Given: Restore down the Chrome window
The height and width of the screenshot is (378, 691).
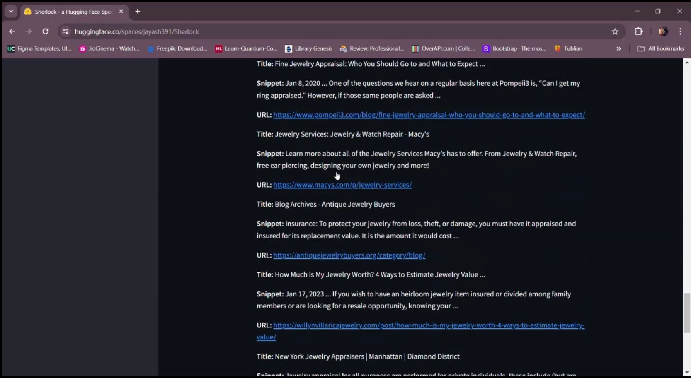Looking at the screenshot, I should coord(658,11).
